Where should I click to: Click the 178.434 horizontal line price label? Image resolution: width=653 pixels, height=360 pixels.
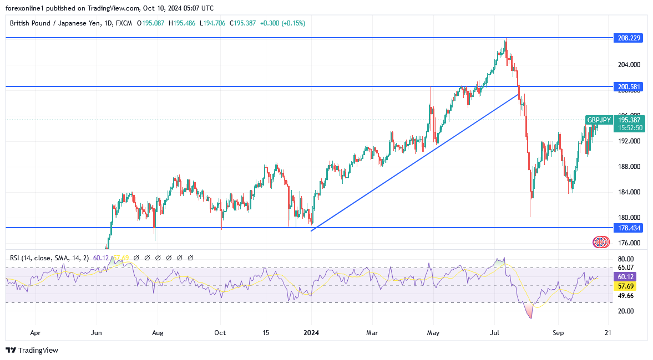click(629, 228)
